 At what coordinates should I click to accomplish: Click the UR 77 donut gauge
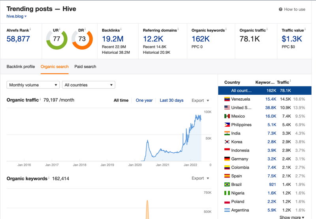click(x=56, y=39)
